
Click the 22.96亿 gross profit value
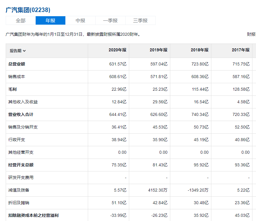119,89
